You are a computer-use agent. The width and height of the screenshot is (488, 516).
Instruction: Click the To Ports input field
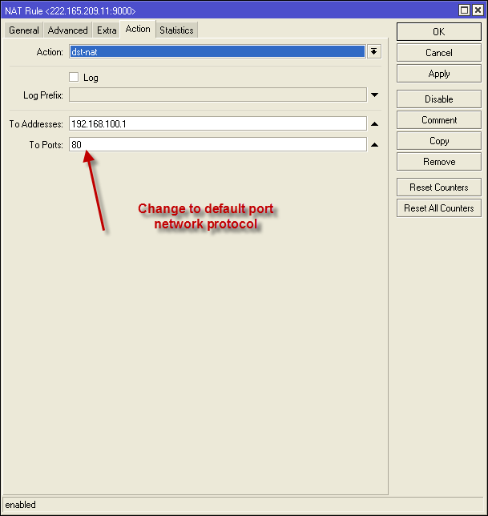217,145
